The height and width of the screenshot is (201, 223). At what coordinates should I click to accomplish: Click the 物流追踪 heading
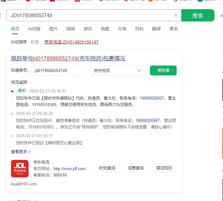(19, 82)
